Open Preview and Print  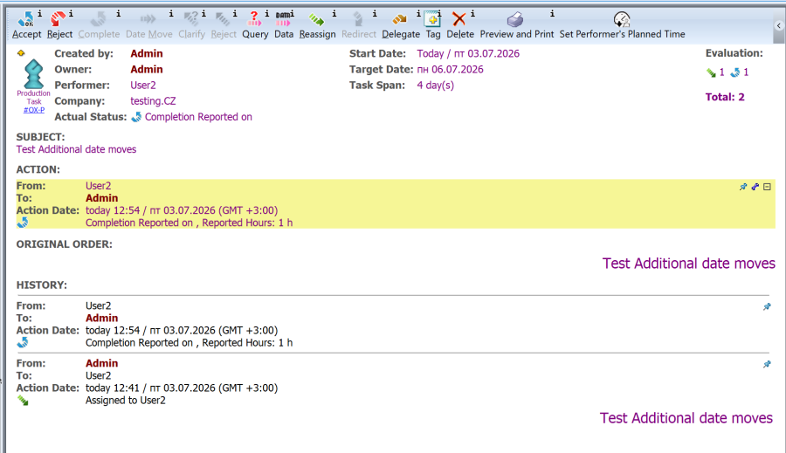tap(516, 26)
